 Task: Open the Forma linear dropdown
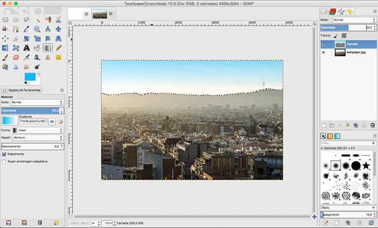pyautogui.click(x=38, y=130)
